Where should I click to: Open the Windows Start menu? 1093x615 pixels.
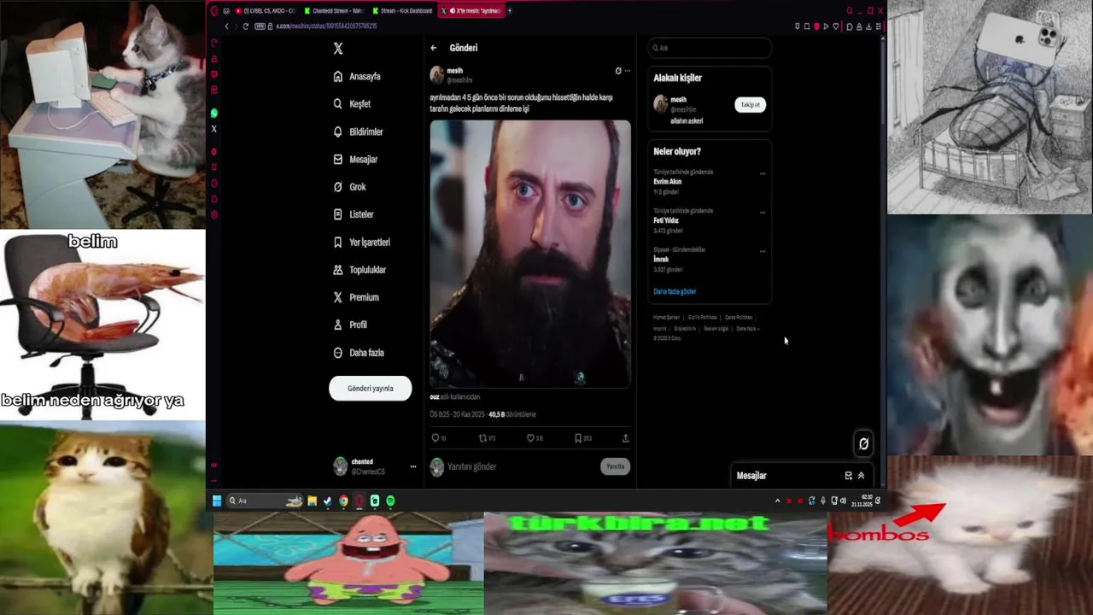[x=217, y=501]
